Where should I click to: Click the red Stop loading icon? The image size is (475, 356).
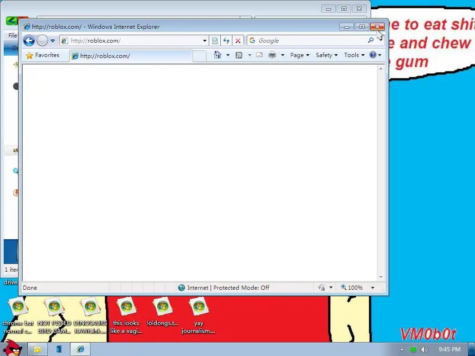click(x=238, y=41)
